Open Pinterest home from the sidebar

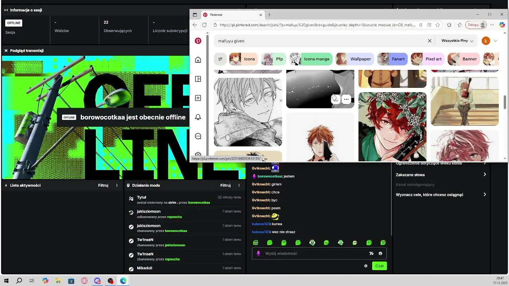tap(198, 60)
